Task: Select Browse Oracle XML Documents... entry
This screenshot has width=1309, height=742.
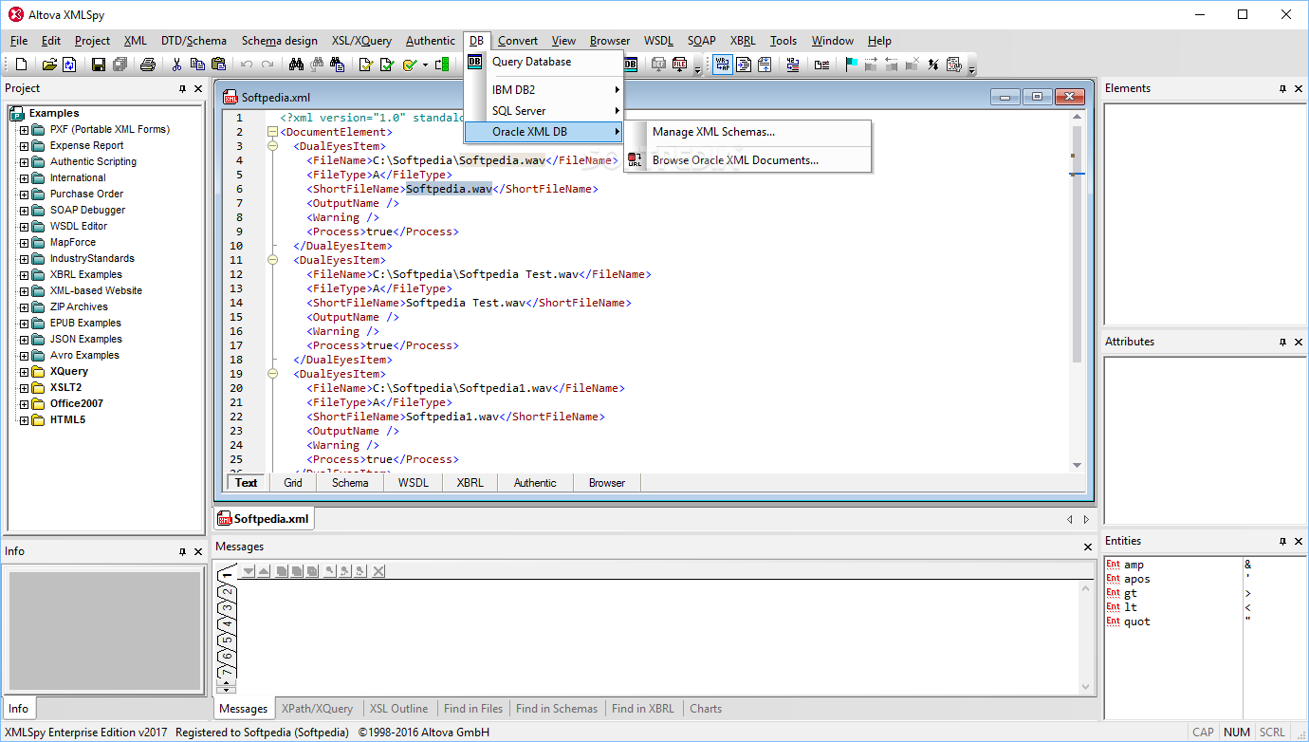Action: click(747, 160)
